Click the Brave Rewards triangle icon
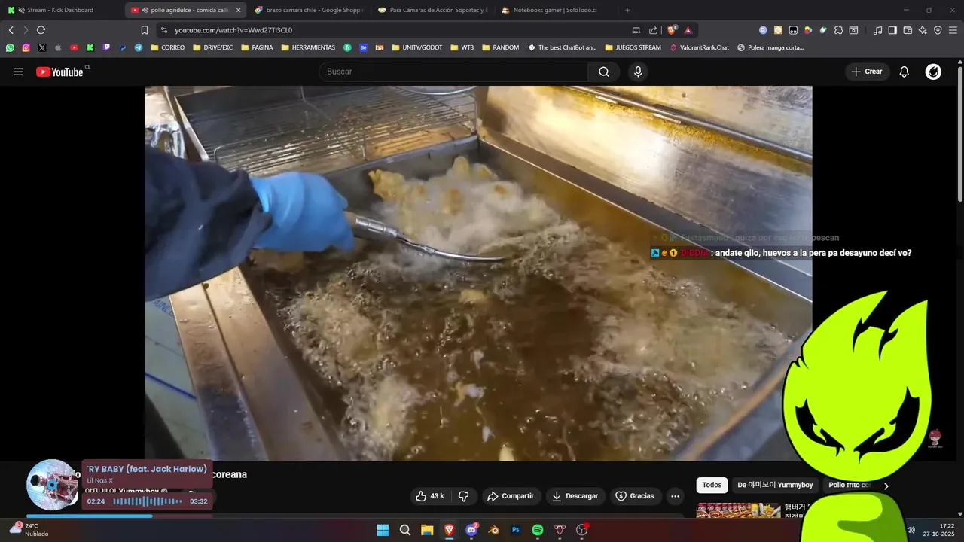Screen dimensions: 964x542 point(688,30)
